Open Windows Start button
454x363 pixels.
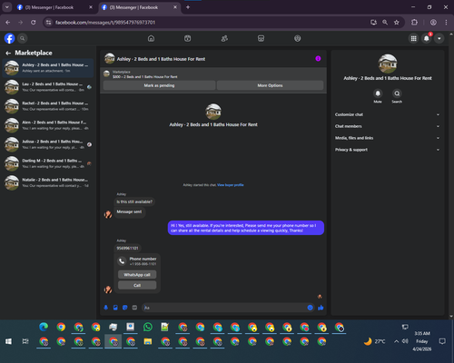tap(8, 341)
